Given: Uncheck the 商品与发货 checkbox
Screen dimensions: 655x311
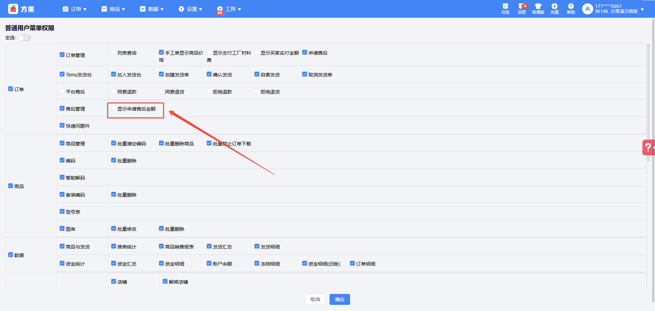Looking at the screenshot, I should (62, 246).
